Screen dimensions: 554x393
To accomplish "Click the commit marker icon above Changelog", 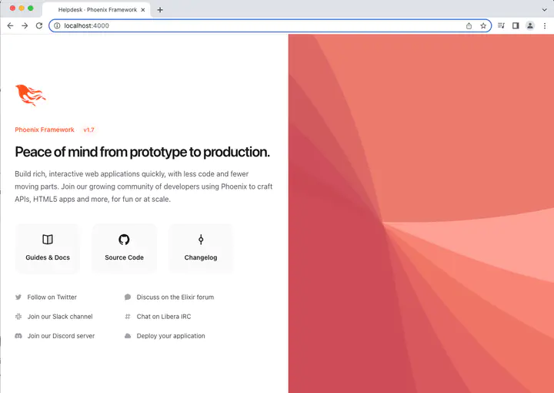I will (201, 240).
